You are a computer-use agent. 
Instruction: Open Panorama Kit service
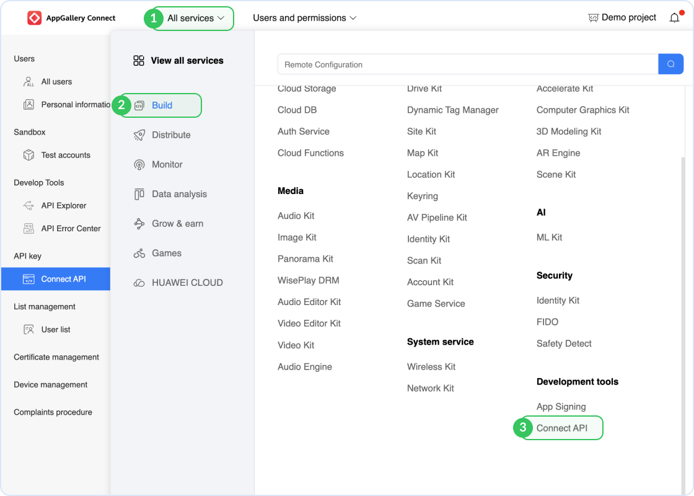click(305, 259)
